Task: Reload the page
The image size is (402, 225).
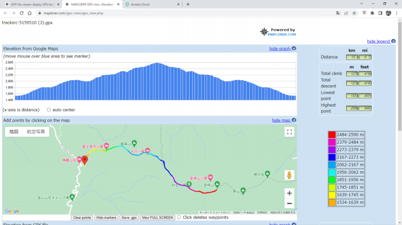Action: pos(22,13)
